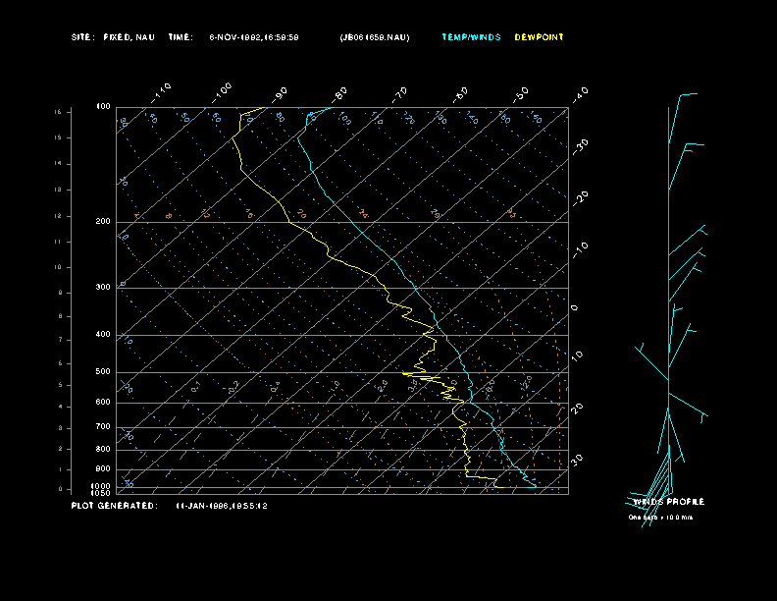This screenshot has width=777, height=601.
Task: Click the "TIME:" header label
Action: [181, 37]
